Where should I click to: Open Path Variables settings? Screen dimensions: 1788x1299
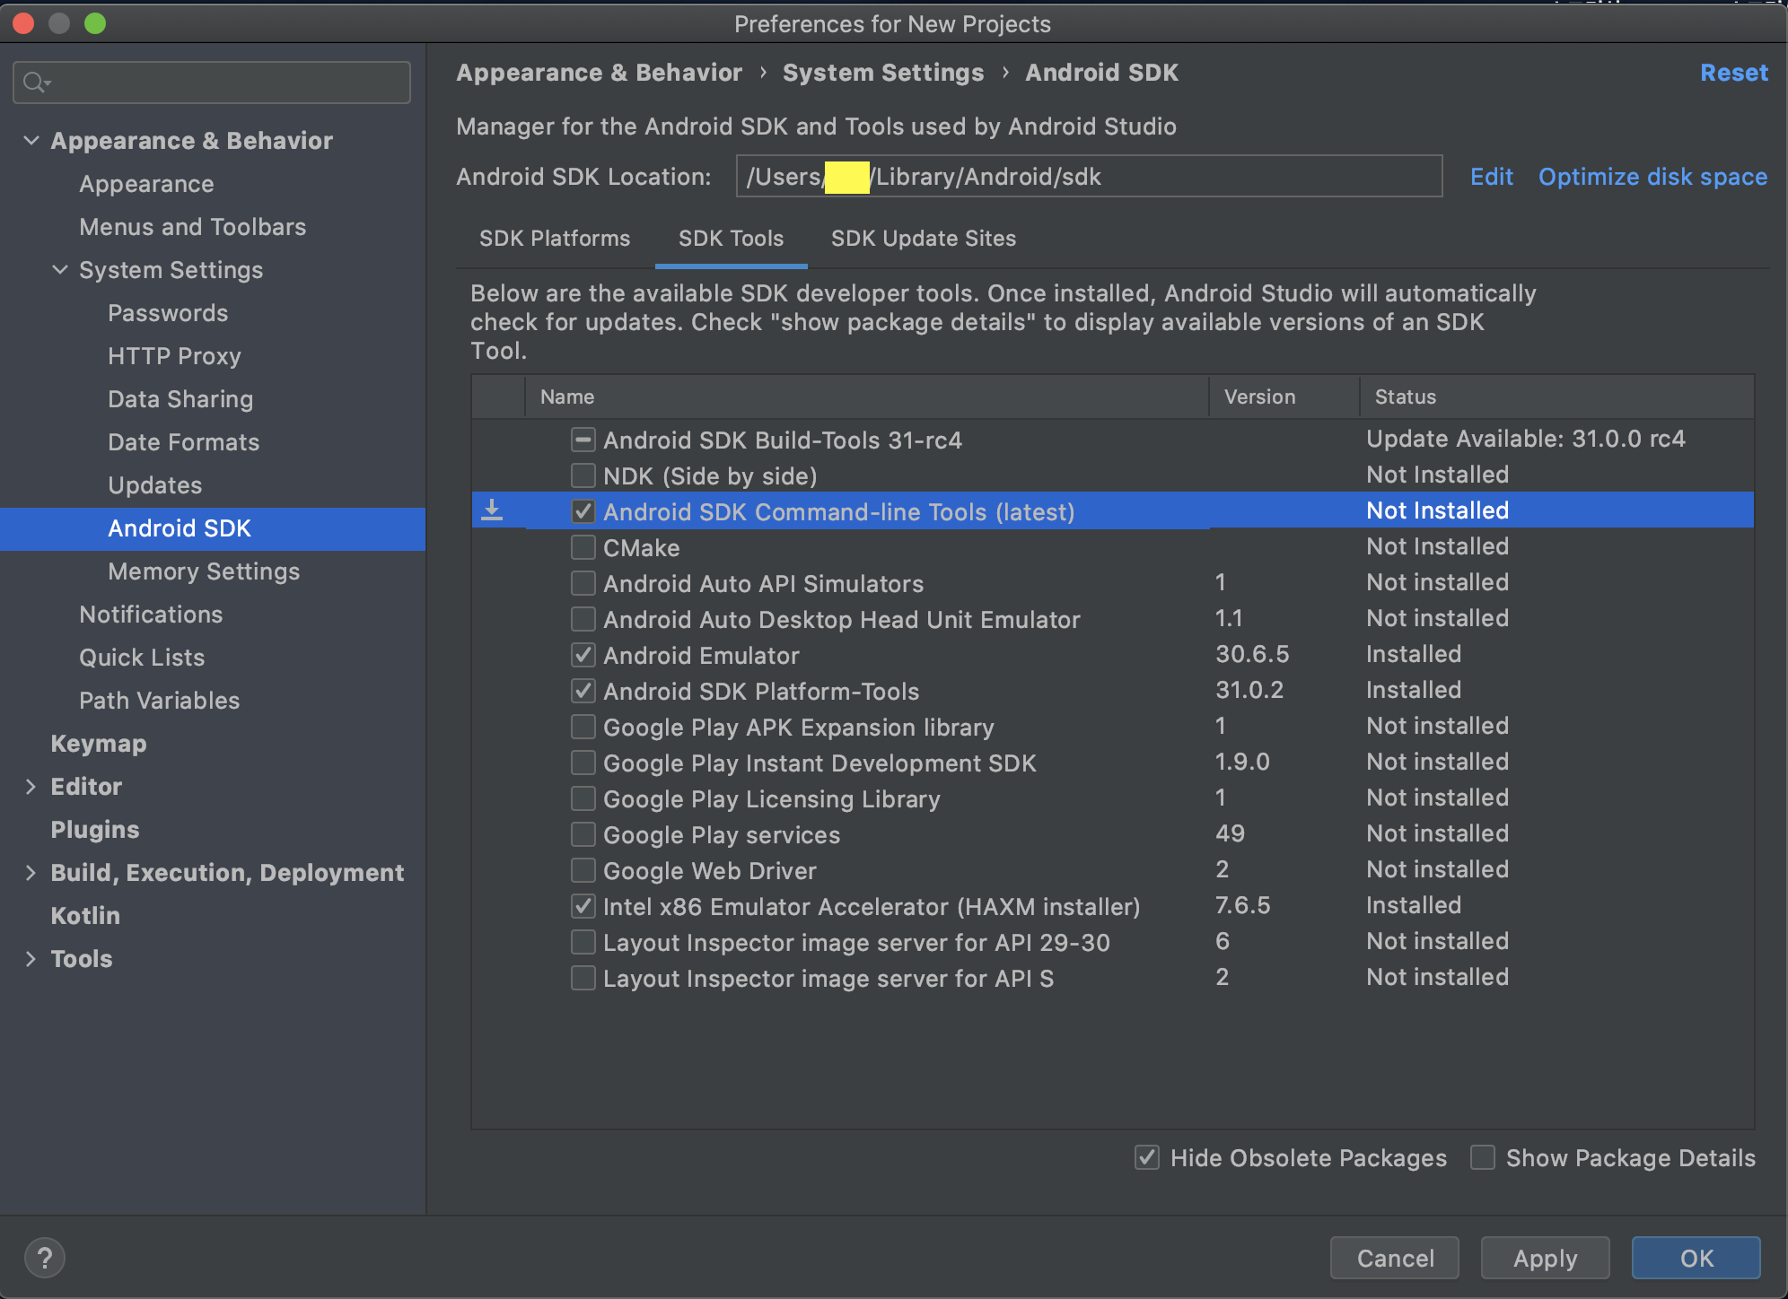(x=159, y=701)
